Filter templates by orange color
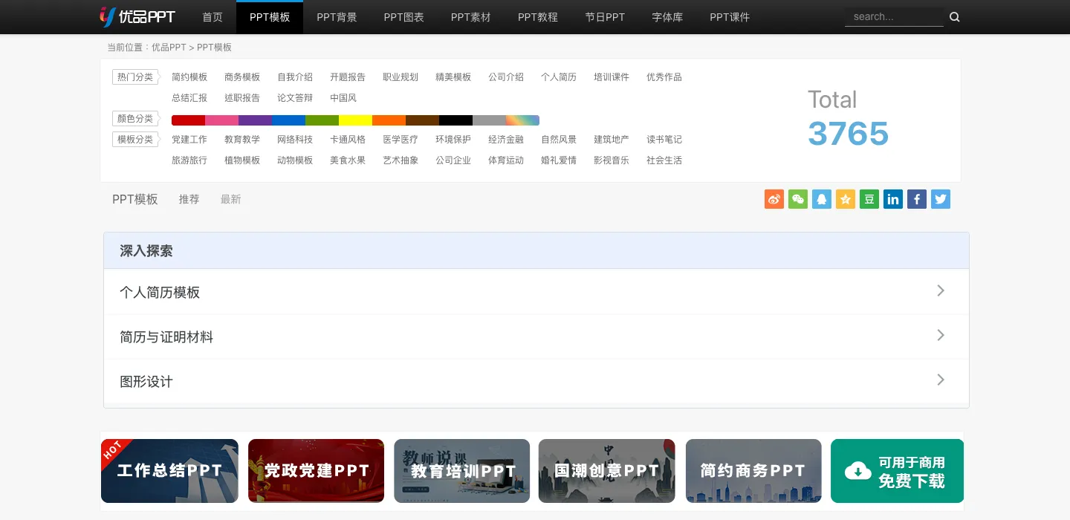The height and width of the screenshot is (520, 1070). pyautogui.click(x=389, y=120)
